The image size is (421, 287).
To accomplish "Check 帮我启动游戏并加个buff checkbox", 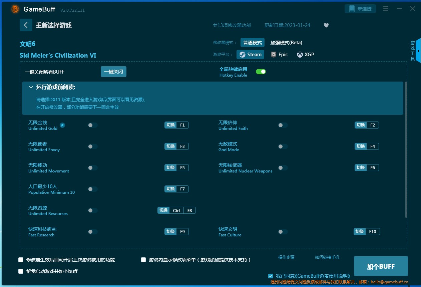I will coord(21,271).
